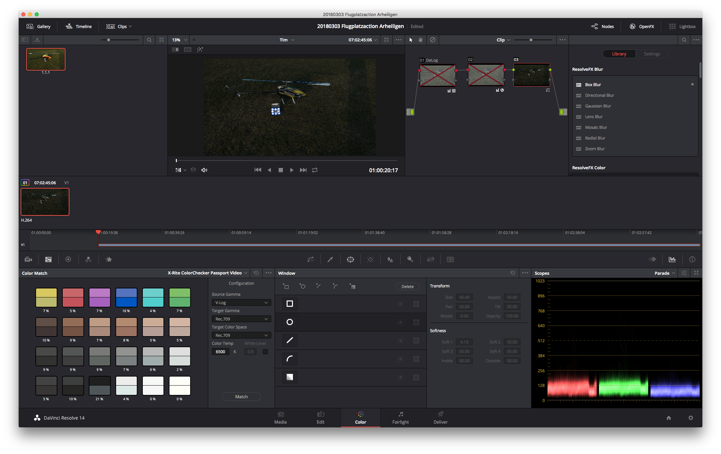Screen dimensions: 721x454
Task: Toggle the circular window shape selector
Action: (290, 322)
